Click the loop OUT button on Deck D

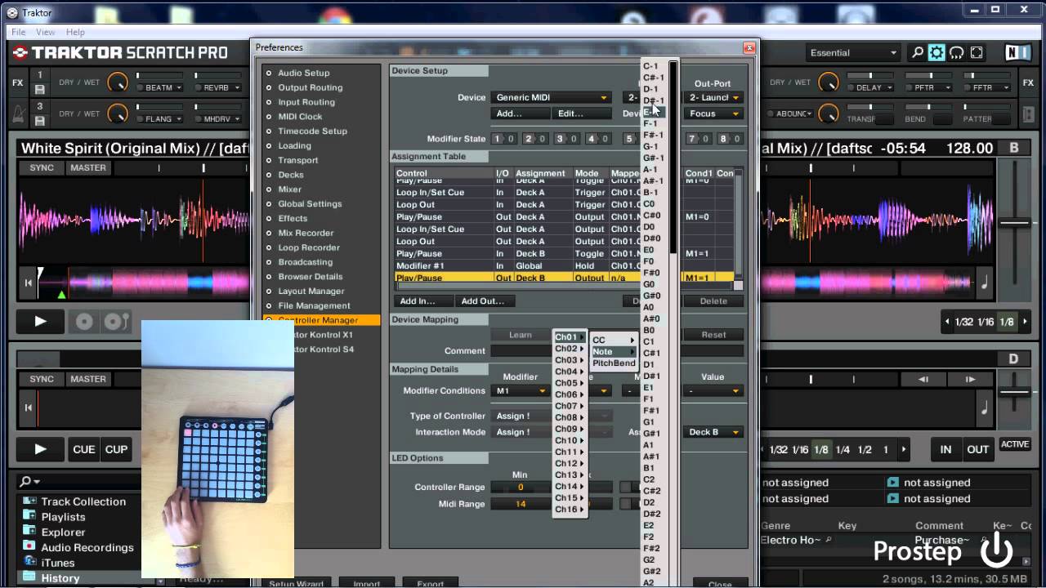pos(978,449)
